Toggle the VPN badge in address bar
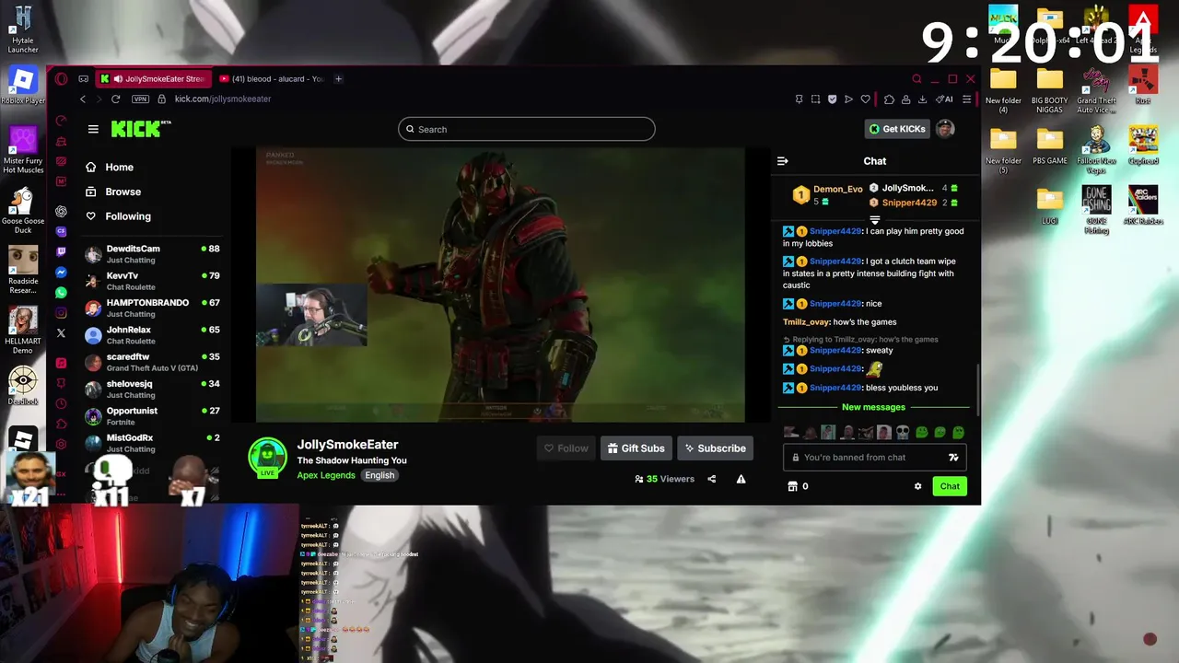Screen dimensions: 1179x663 [140, 99]
